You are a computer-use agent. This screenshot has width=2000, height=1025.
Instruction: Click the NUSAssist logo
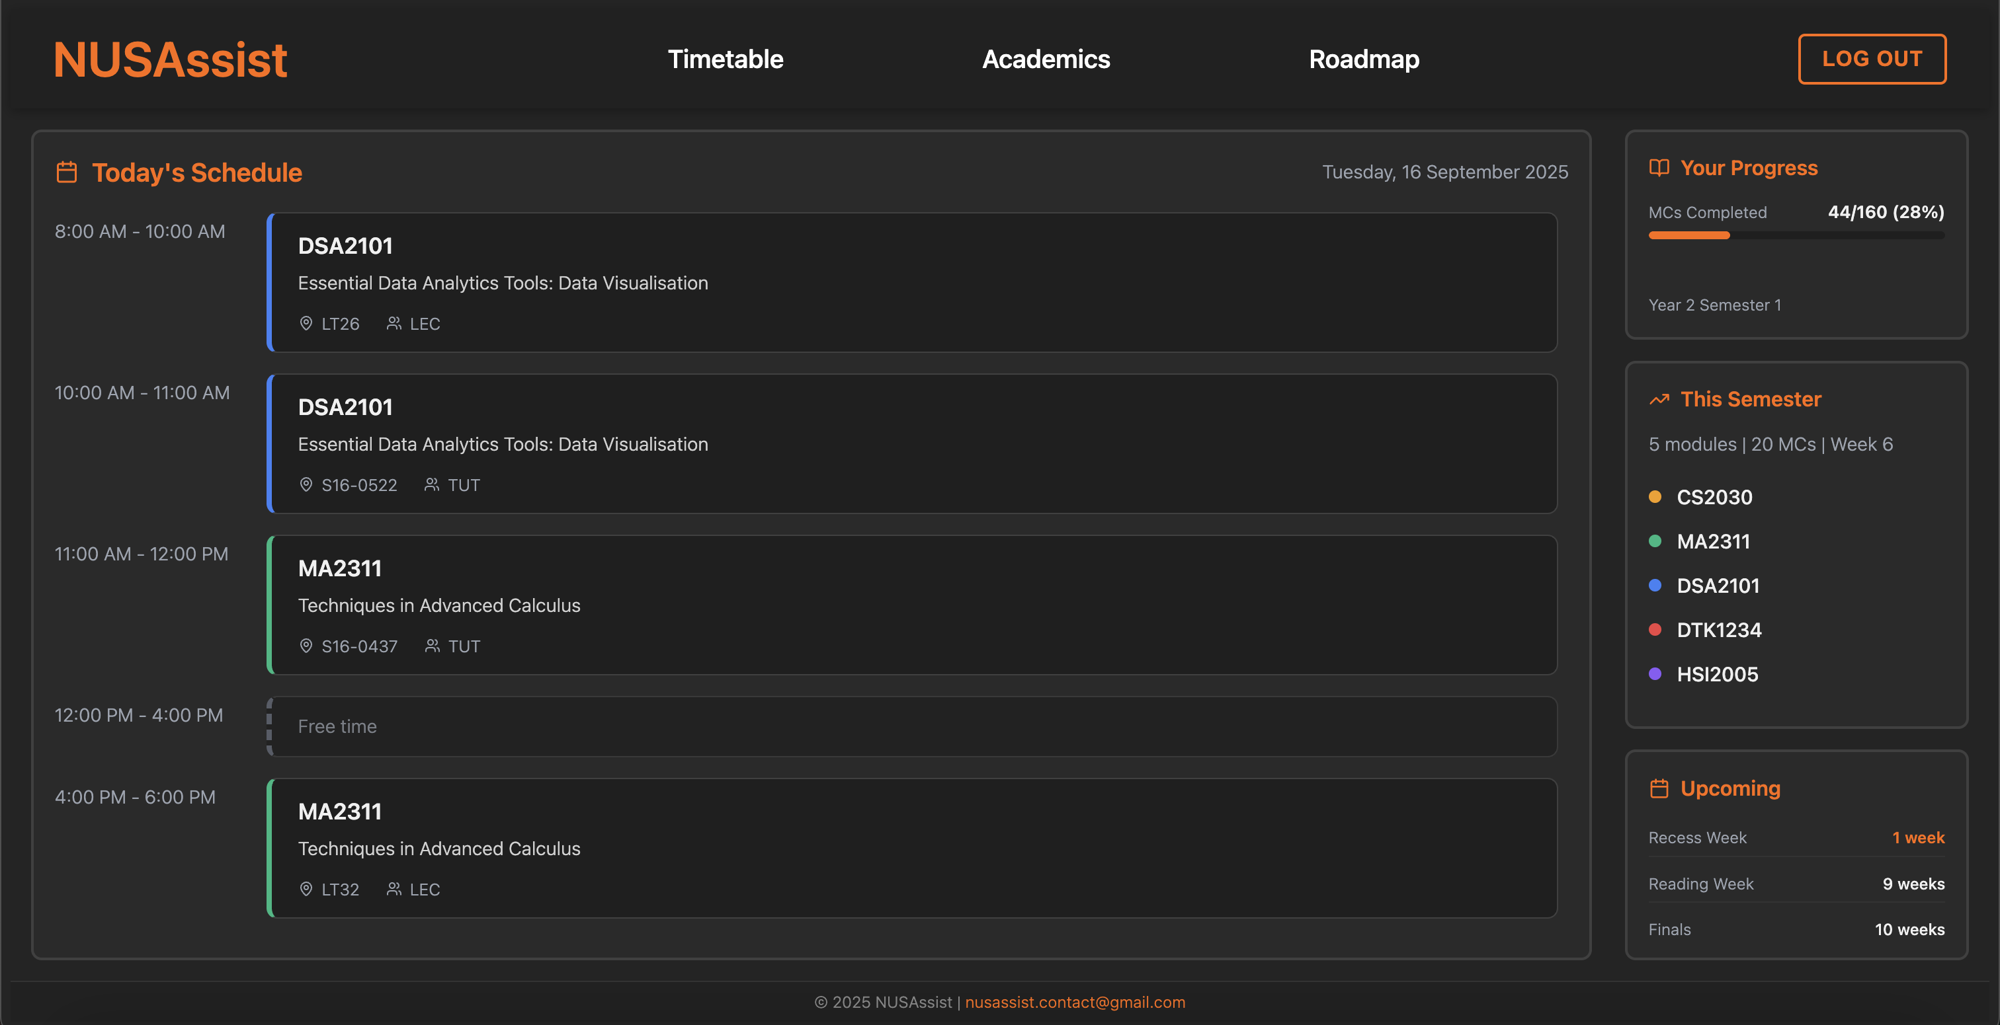click(170, 59)
